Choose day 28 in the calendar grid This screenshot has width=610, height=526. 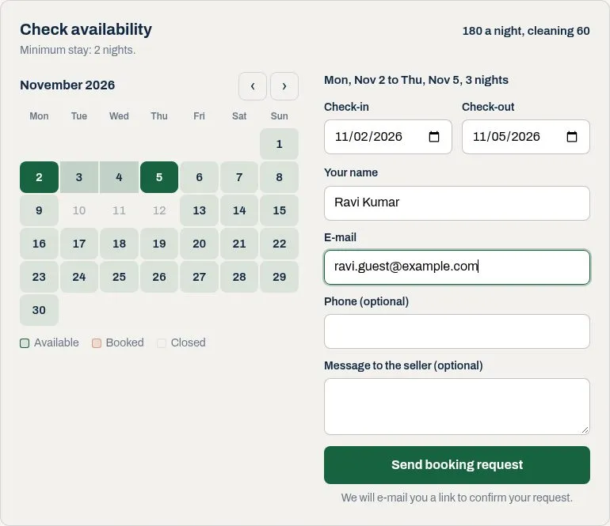click(x=239, y=277)
